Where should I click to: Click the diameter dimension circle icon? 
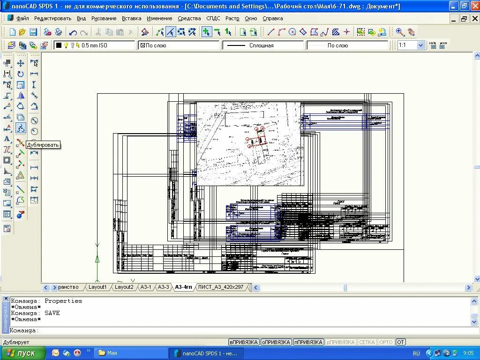pyautogui.click(x=34, y=120)
